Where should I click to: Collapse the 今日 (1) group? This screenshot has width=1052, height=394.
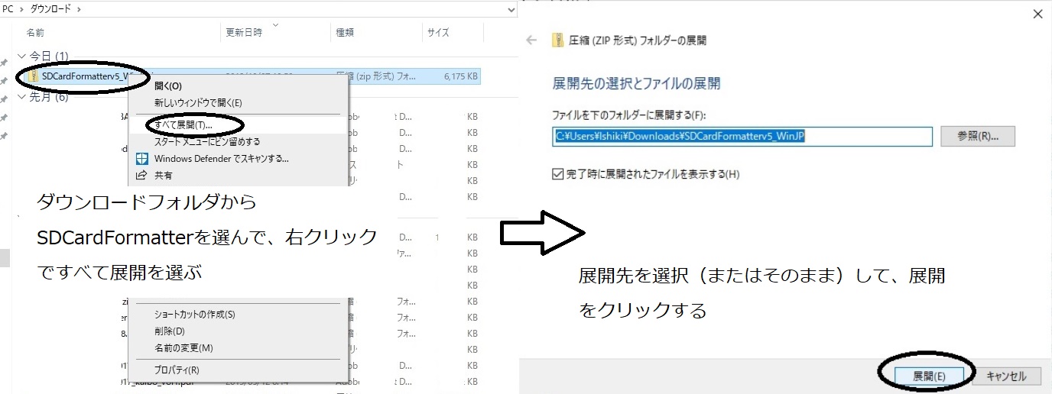(21, 57)
